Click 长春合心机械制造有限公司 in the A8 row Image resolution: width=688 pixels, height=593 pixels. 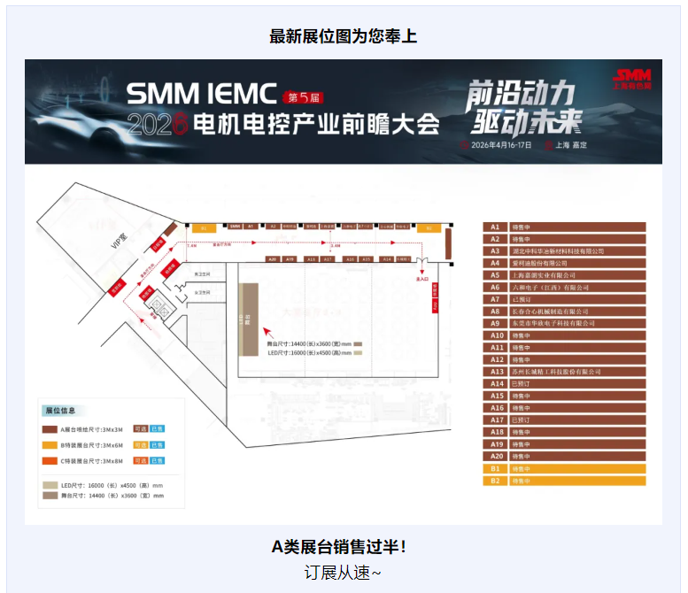pyautogui.click(x=550, y=312)
